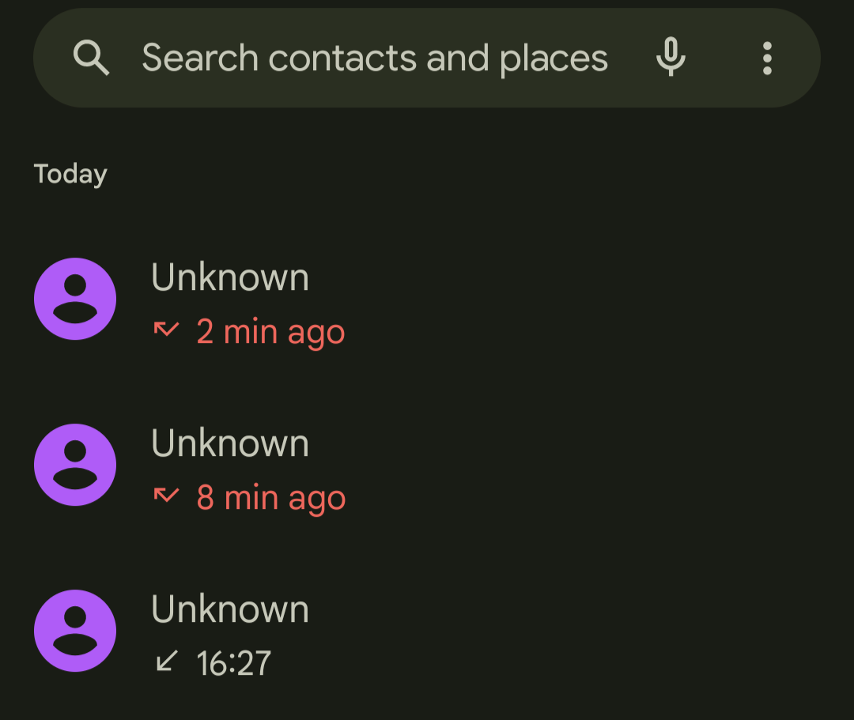The image size is (854, 720).
Task: Expand the call row from 2 min ago
Action: [x=427, y=299]
